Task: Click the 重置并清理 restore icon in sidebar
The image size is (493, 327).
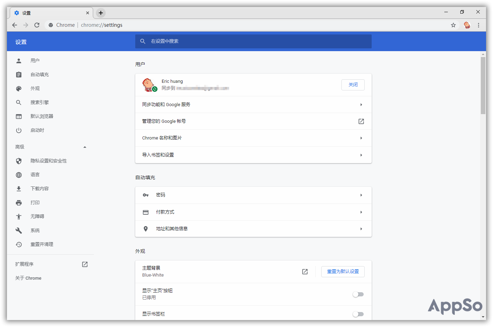Action: [x=19, y=245]
